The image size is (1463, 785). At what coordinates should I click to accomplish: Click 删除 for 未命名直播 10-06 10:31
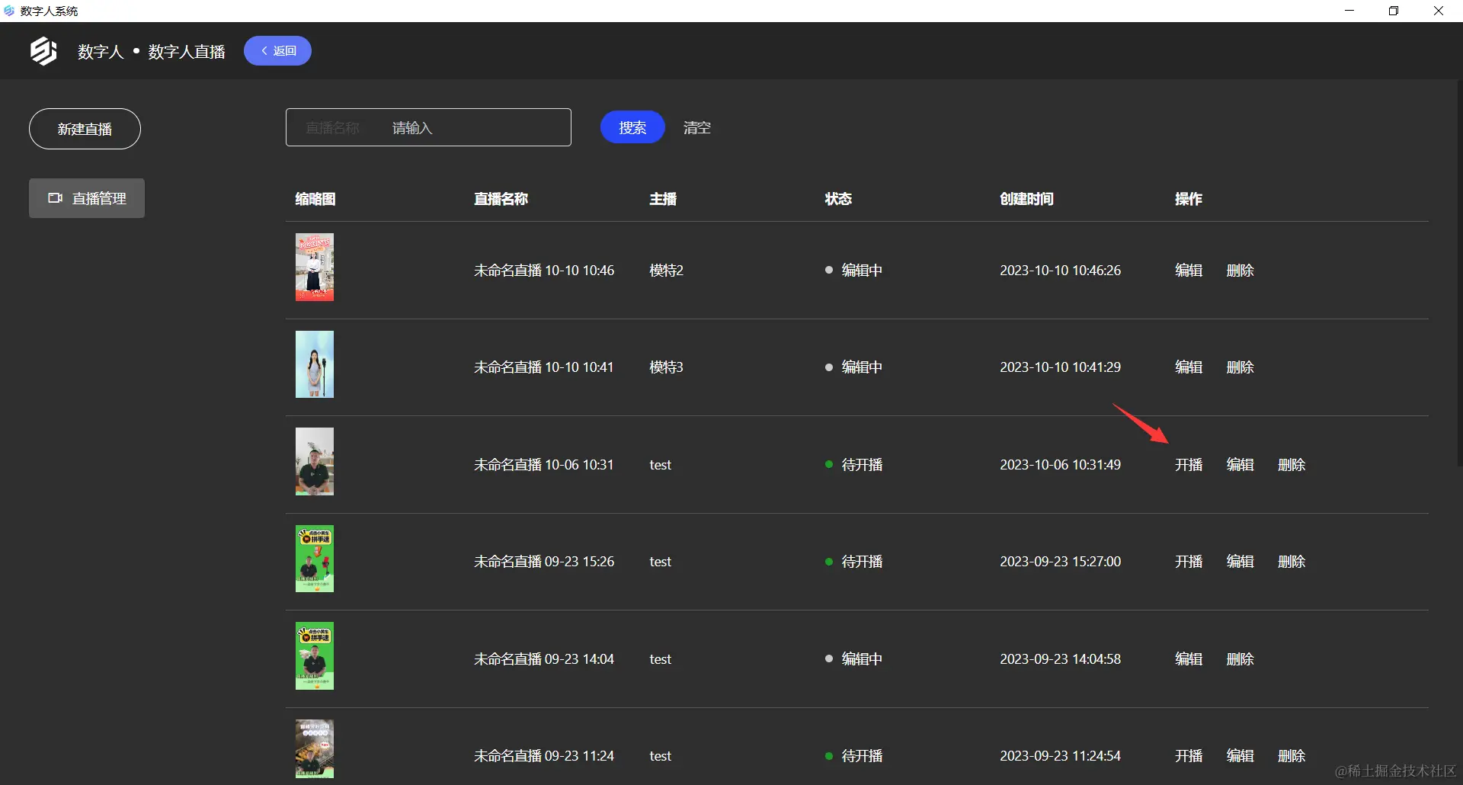1292,464
